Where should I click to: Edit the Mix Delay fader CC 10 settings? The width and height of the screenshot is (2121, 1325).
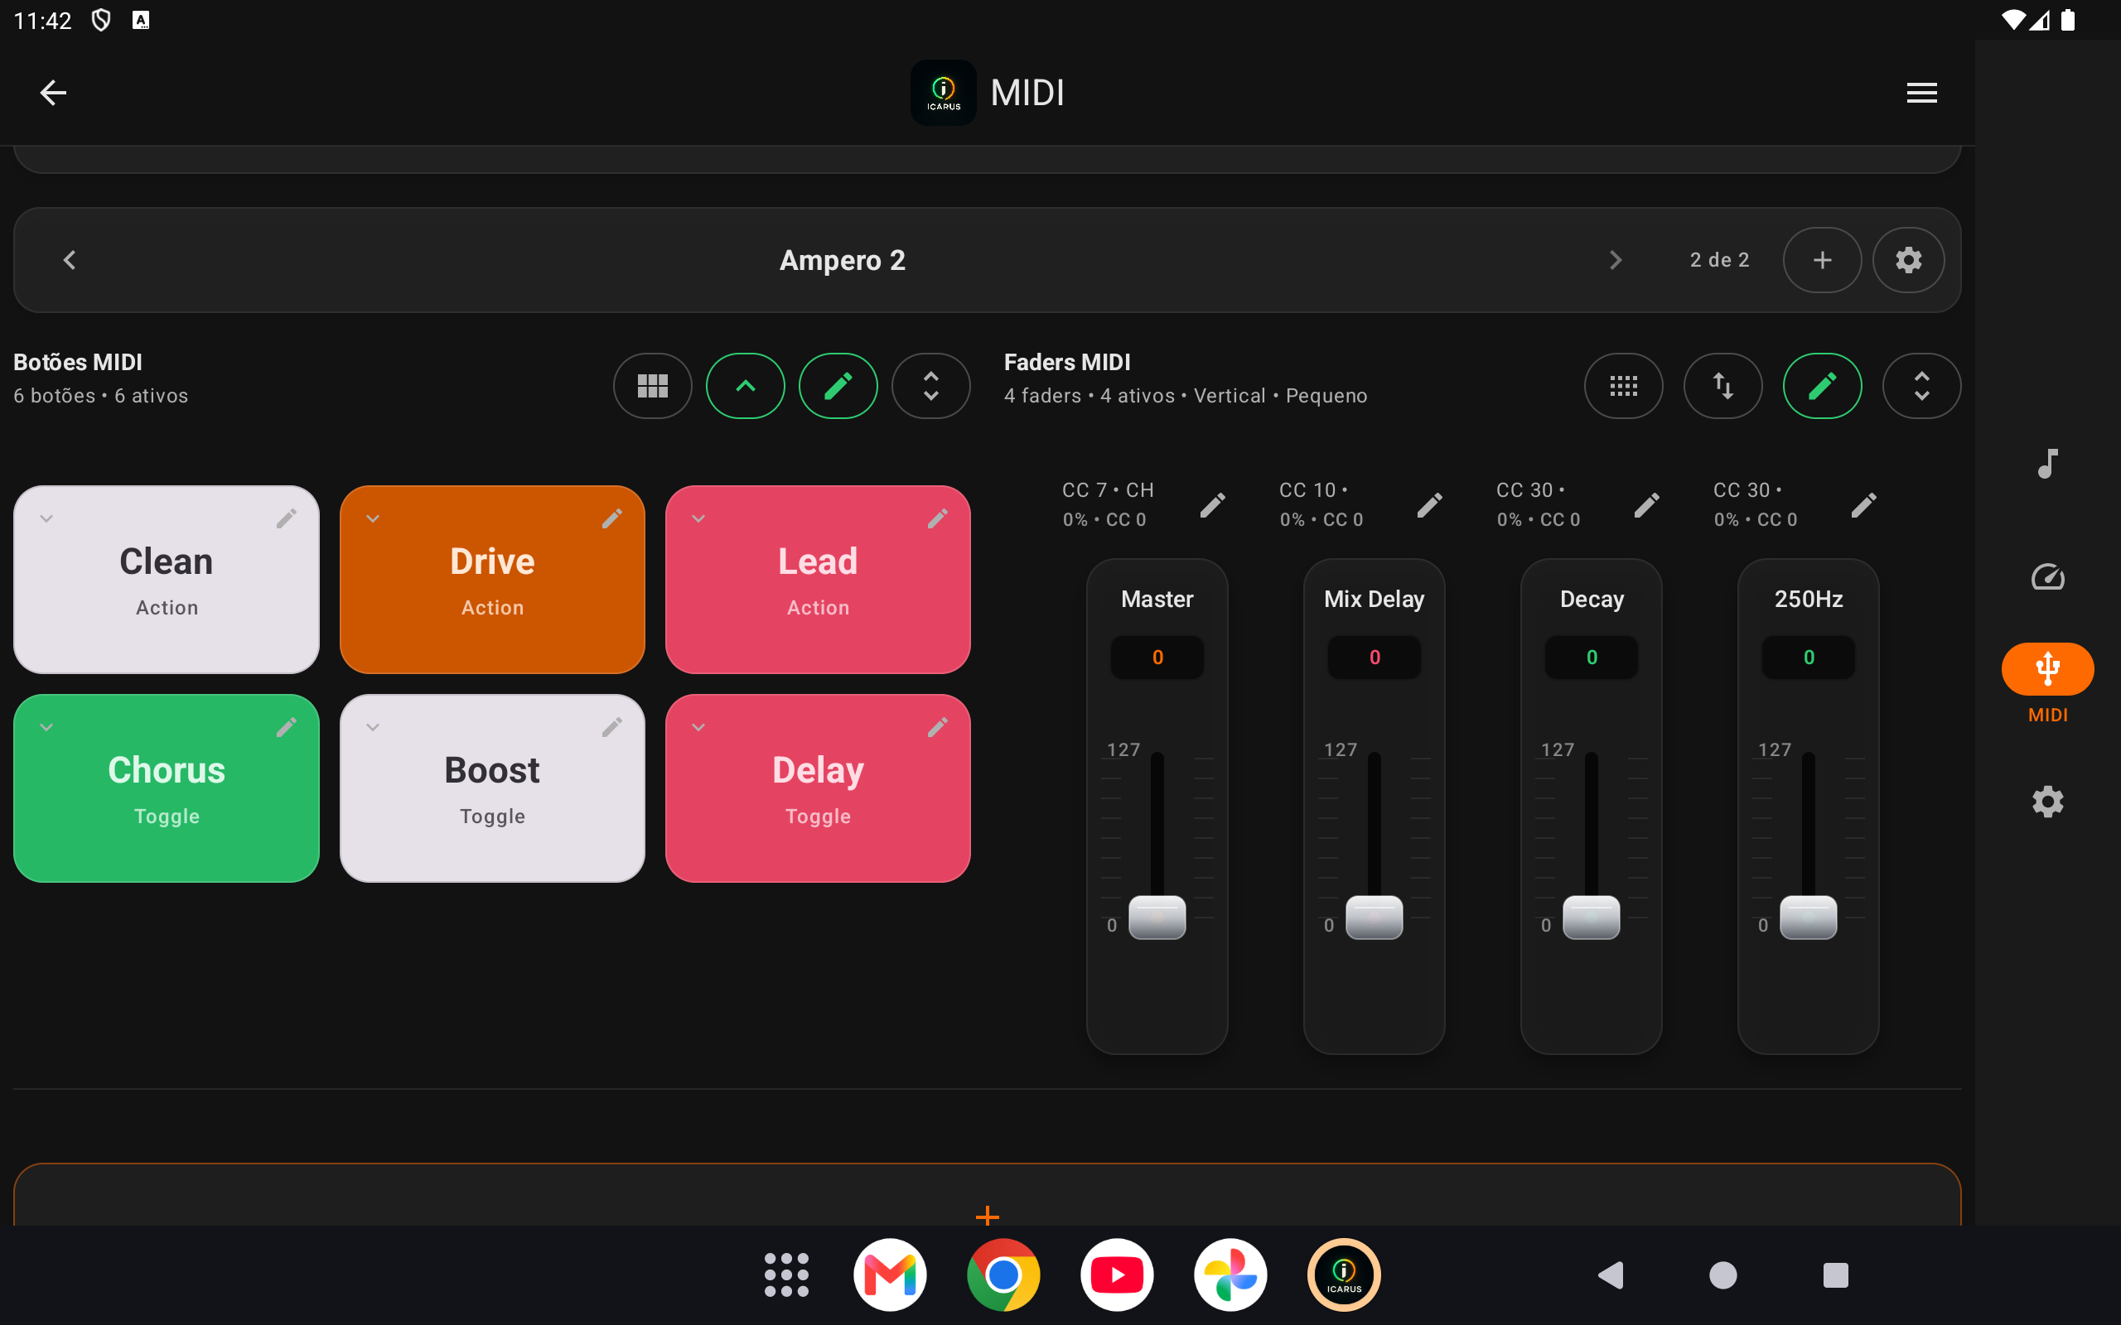pyautogui.click(x=1429, y=505)
